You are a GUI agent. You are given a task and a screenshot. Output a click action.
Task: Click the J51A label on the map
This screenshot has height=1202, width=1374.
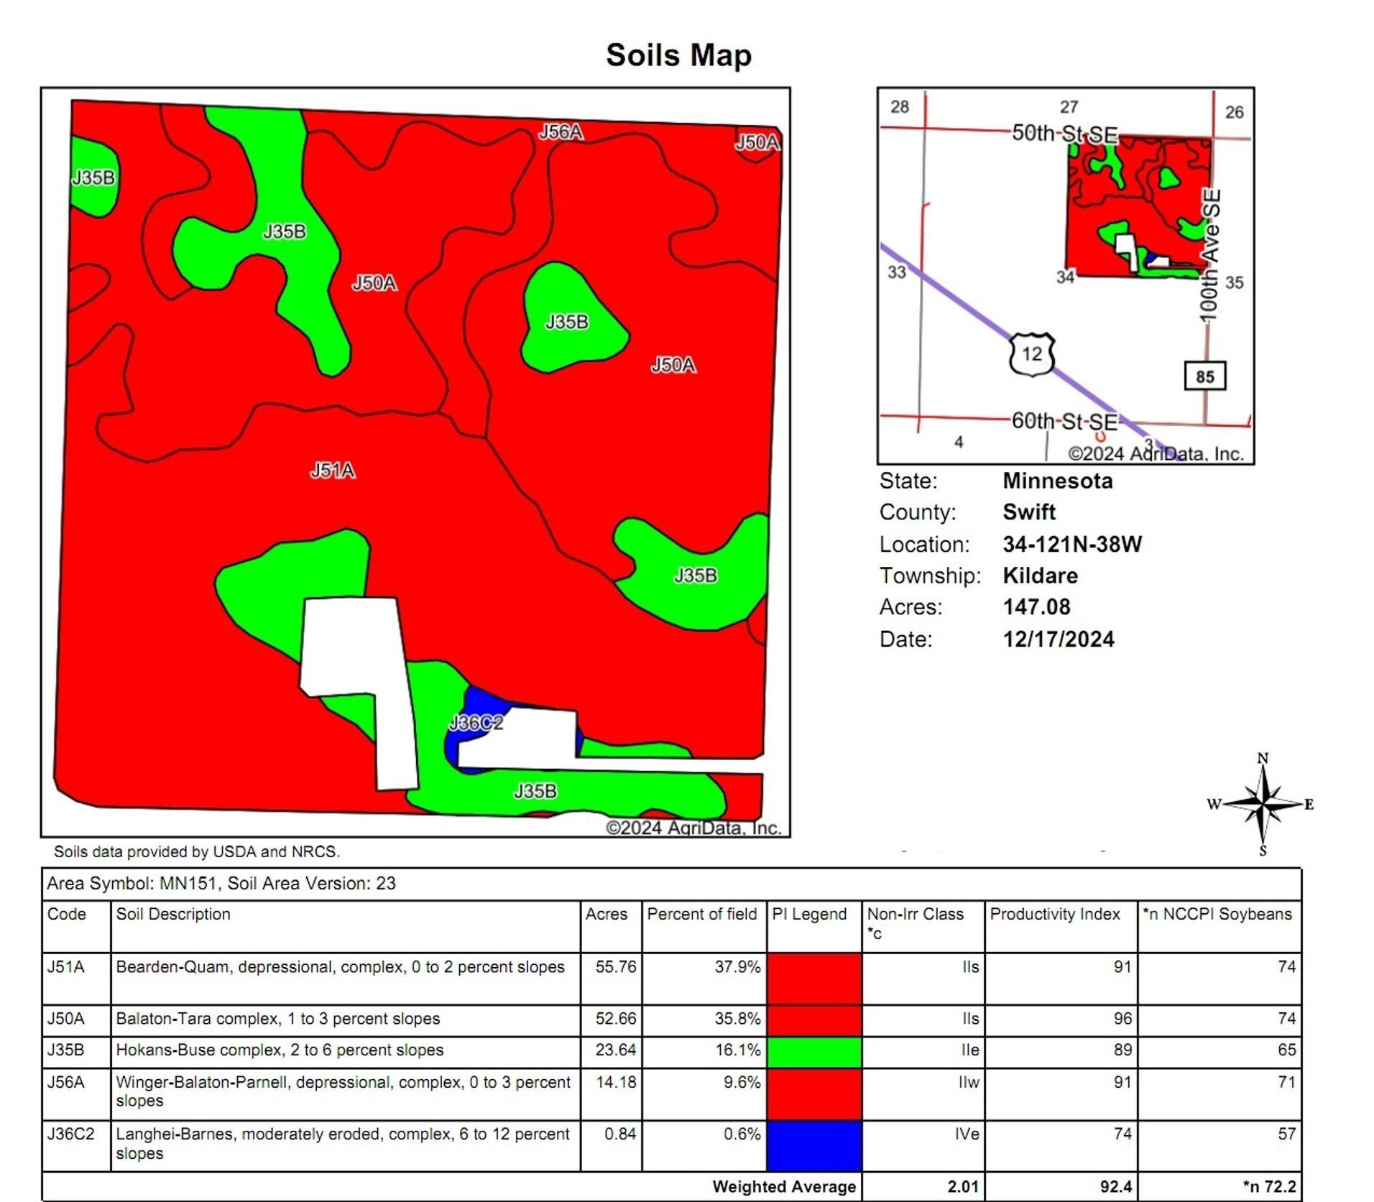pyautogui.click(x=332, y=471)
